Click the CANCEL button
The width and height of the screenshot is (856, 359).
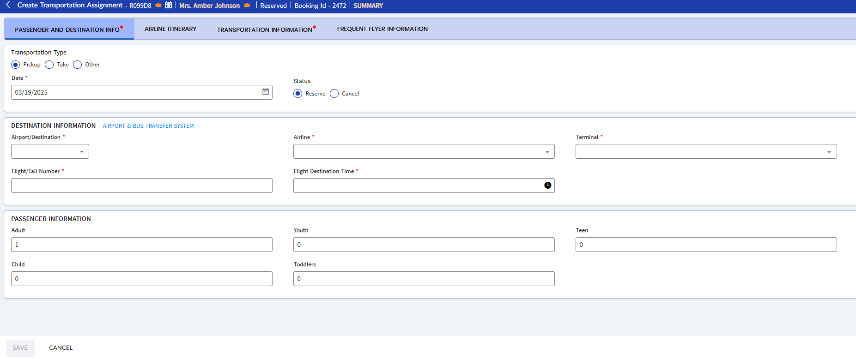click(x=61, y=348)
